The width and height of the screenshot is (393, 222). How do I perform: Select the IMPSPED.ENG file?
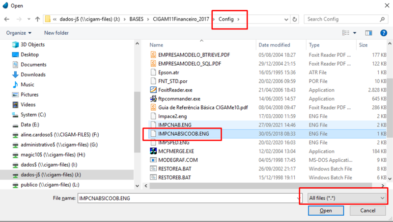click(x=174, y=143)
